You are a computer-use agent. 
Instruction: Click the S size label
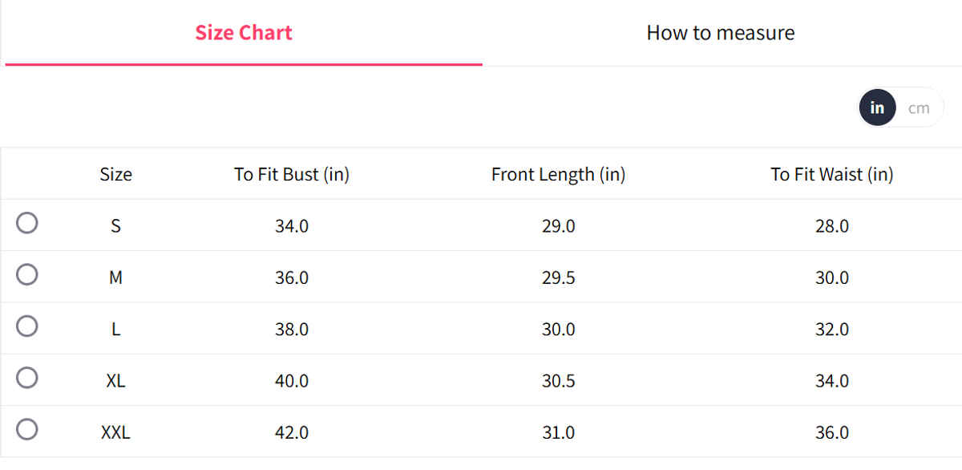pos(115,226)
